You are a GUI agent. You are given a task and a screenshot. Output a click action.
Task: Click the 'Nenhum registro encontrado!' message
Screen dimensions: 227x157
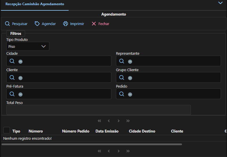click(x=27, y=139)
